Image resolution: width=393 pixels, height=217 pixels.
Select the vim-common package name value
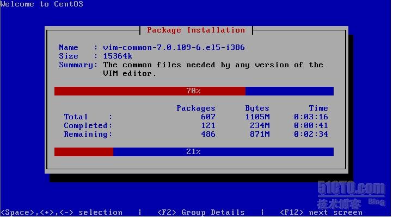pos(168,48)
